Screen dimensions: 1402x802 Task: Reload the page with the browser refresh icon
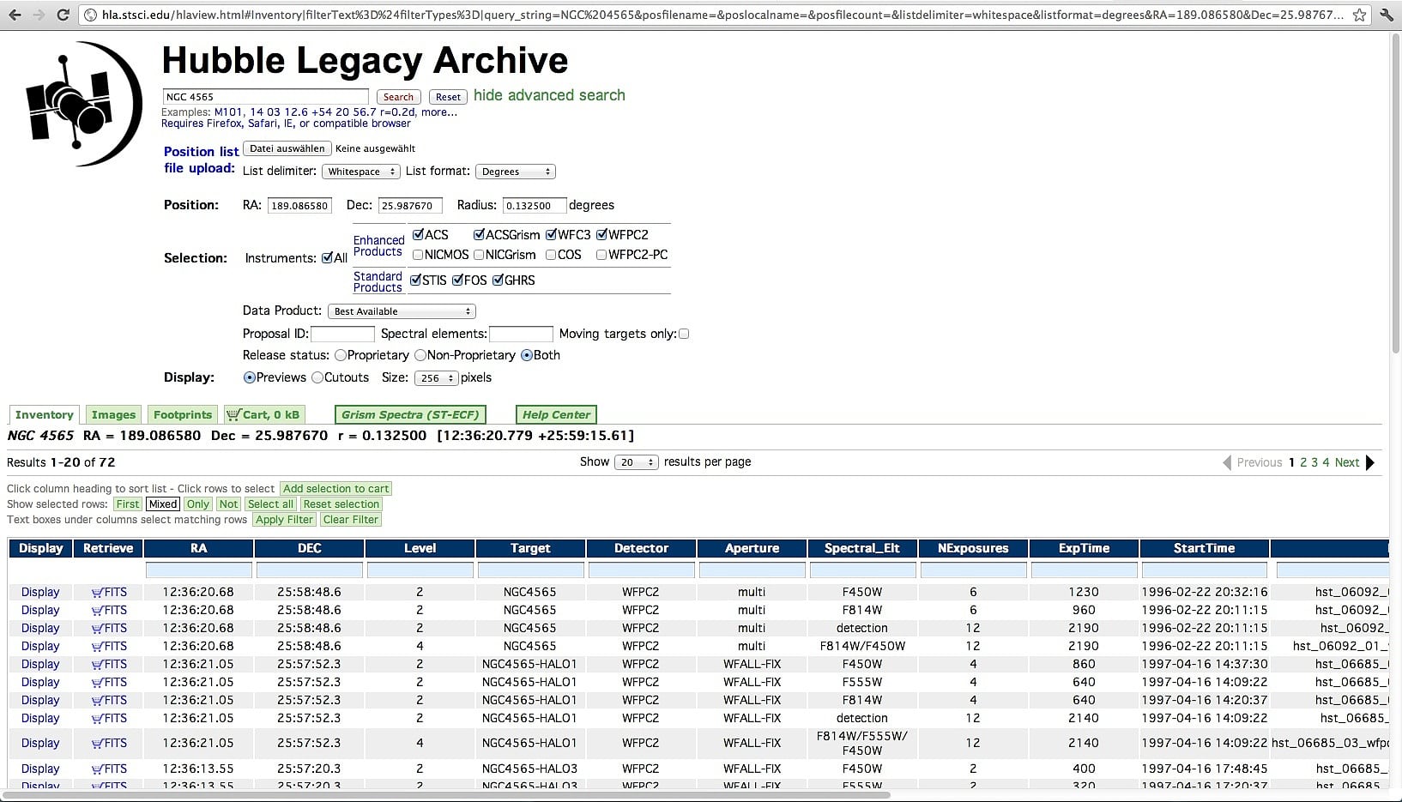pyautogui.click(x=63, y=15)
